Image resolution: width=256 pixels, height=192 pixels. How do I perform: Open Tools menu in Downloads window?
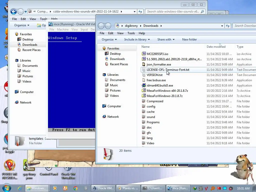click(x=131, y=33)
